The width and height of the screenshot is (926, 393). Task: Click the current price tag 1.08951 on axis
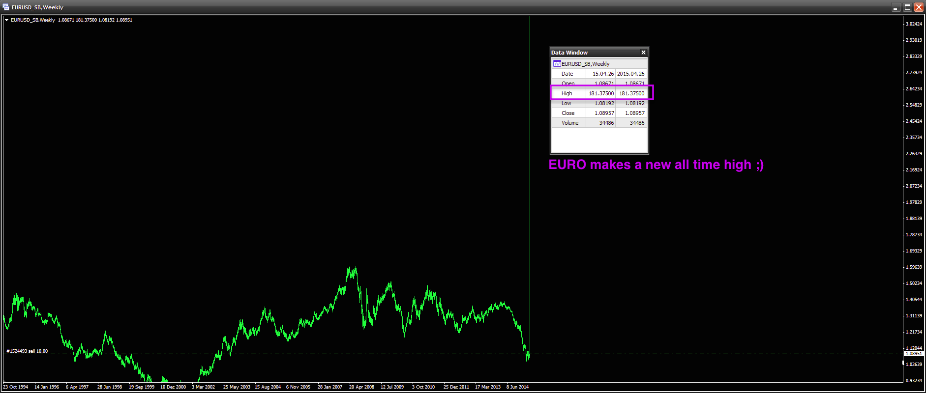click(914, 354)
